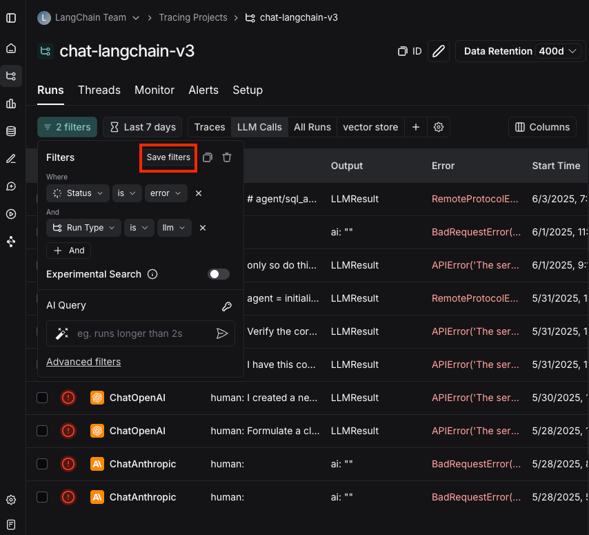Copy the project ID
Screen dimensions: 589x535
click(x=410, y=51)
